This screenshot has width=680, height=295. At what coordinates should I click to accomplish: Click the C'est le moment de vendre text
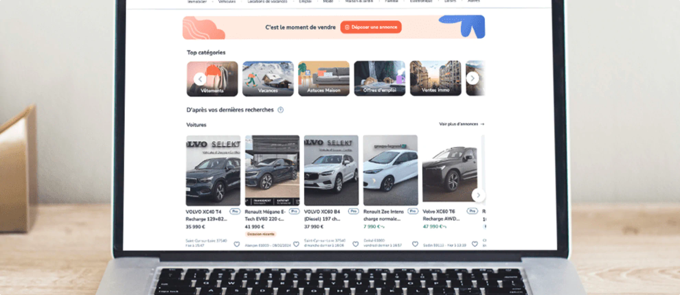pos(301,27)
